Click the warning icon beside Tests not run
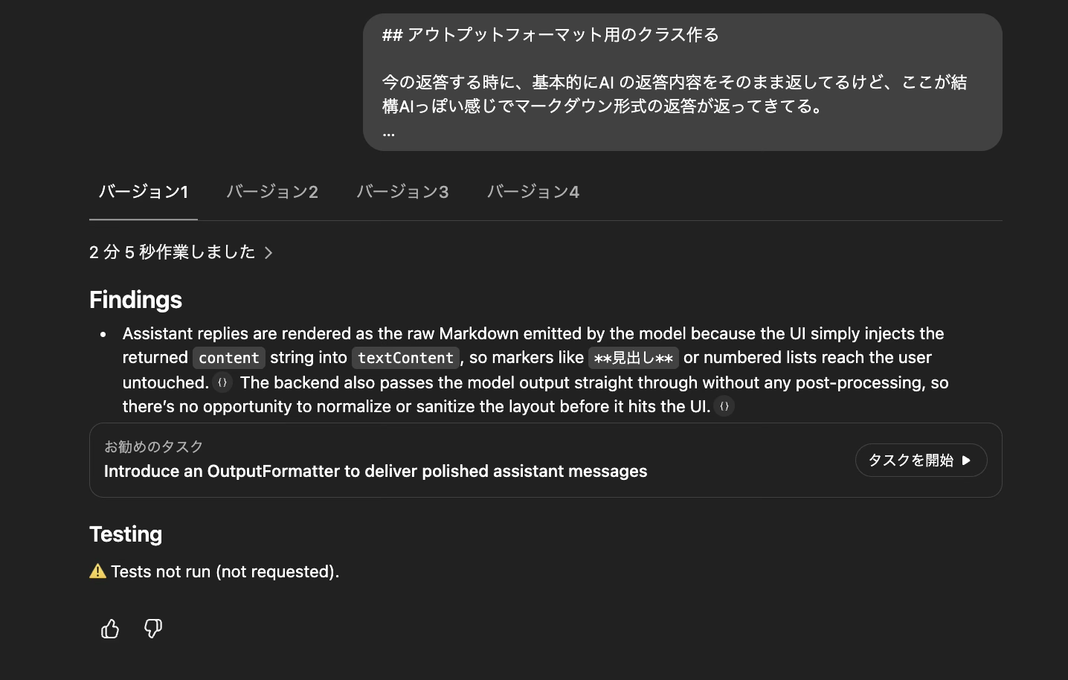This screenshot has width=1068, height=680. click(97, 571)
